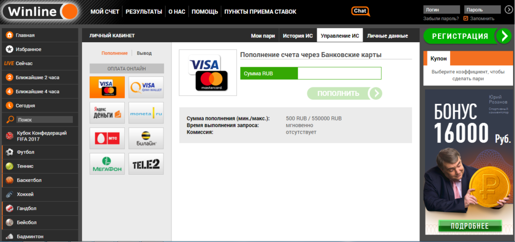The image size is (515, 242).
Task: Open the Купон tab
Action: click(x=439, y=58)
